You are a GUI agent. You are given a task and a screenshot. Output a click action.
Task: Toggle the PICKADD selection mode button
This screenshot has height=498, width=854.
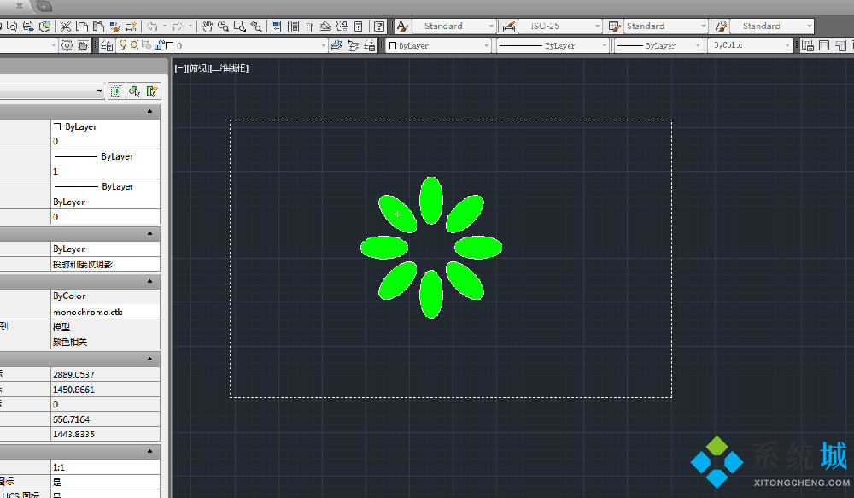coord(116,91)
